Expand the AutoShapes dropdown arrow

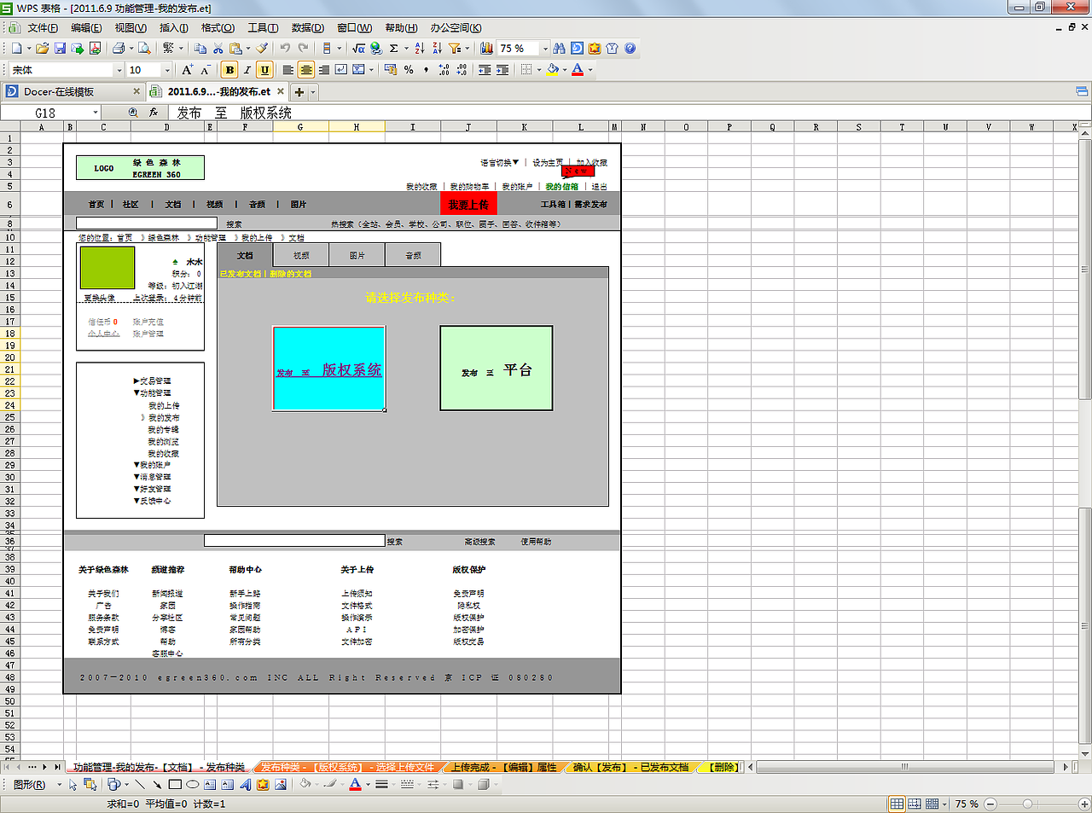126,784
